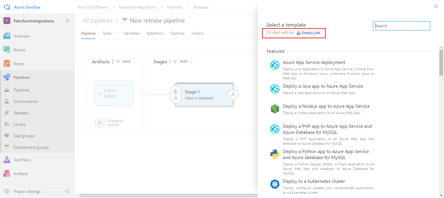Close the template panel with X

point(436,6)
